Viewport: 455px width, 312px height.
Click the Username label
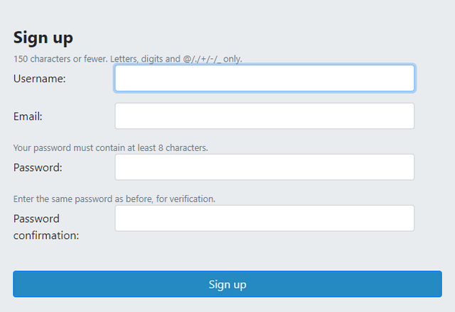40,78
